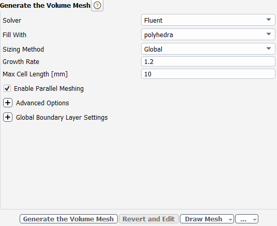The height and width of the screenshot is (226, 277).
Task: Click the Solver dropdown arrow
Action: pos(269,20)
